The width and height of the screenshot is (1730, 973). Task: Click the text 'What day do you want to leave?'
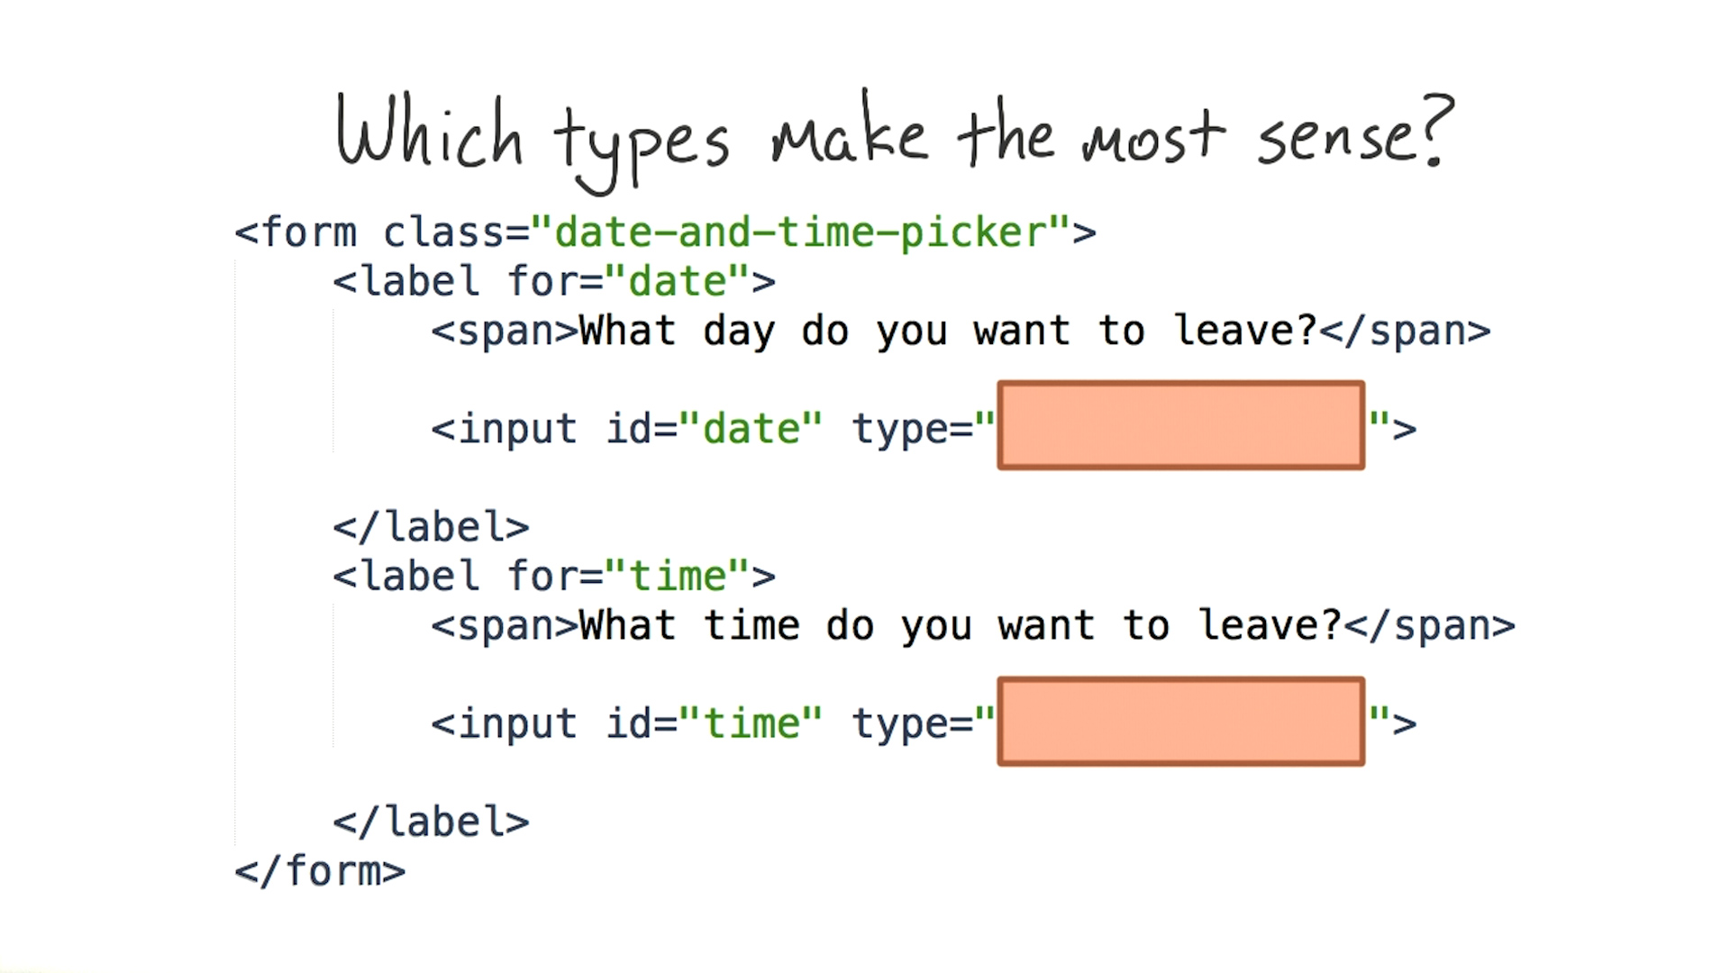[x=948, y=331]
